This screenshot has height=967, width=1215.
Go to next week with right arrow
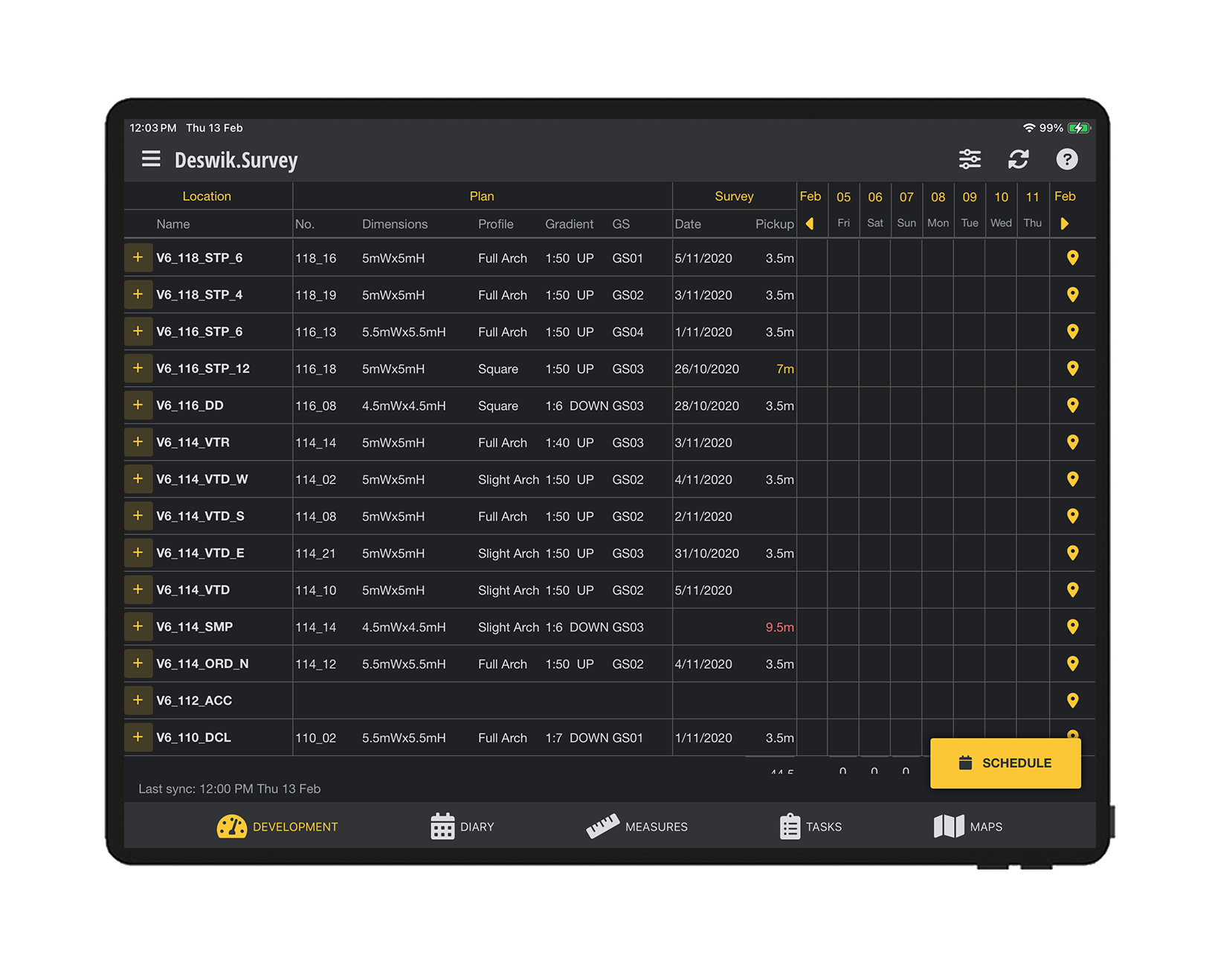[1064, 224]
